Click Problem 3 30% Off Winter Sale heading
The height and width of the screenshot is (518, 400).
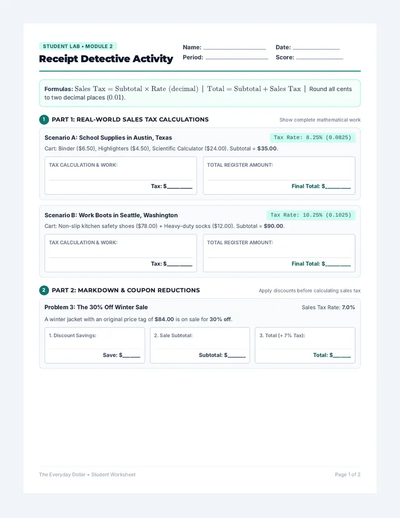[x=96, y=307]
